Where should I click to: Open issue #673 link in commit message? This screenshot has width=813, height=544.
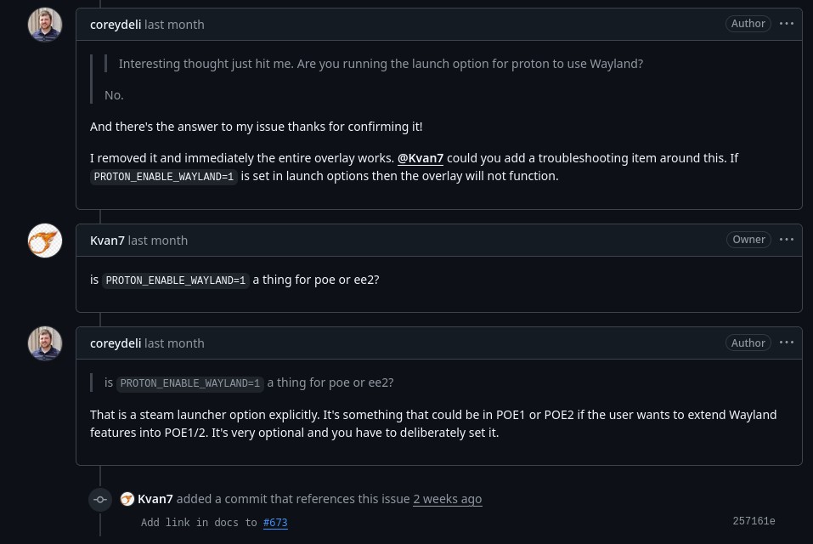point(275,523)
